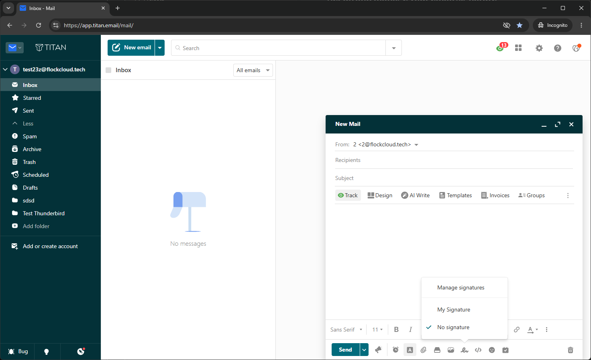Click the alarm clock reminder icon
The width and height of the screenshot is (591, 360).
tap(395, 350)
